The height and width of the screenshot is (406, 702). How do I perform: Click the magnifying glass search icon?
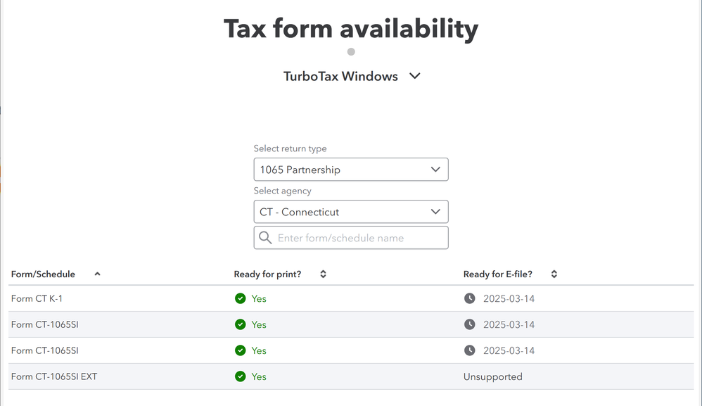click(265, 238)
